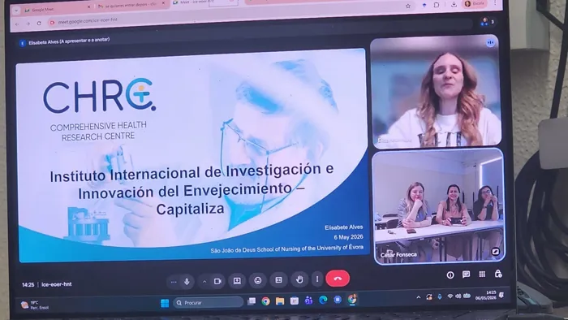Open the Chrome tab search dropdown
This screenshot has width=568, height=320.
pos(16,11)
